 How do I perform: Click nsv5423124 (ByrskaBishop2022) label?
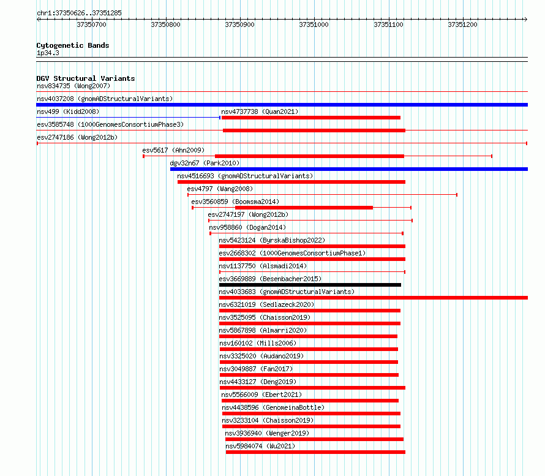tap(272, 240)
